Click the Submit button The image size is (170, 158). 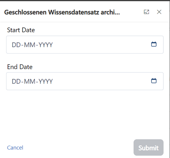click(148, 147)
